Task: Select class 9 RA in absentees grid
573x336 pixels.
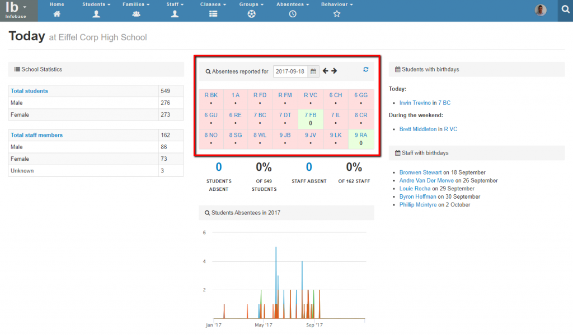Action: [361, 135]
